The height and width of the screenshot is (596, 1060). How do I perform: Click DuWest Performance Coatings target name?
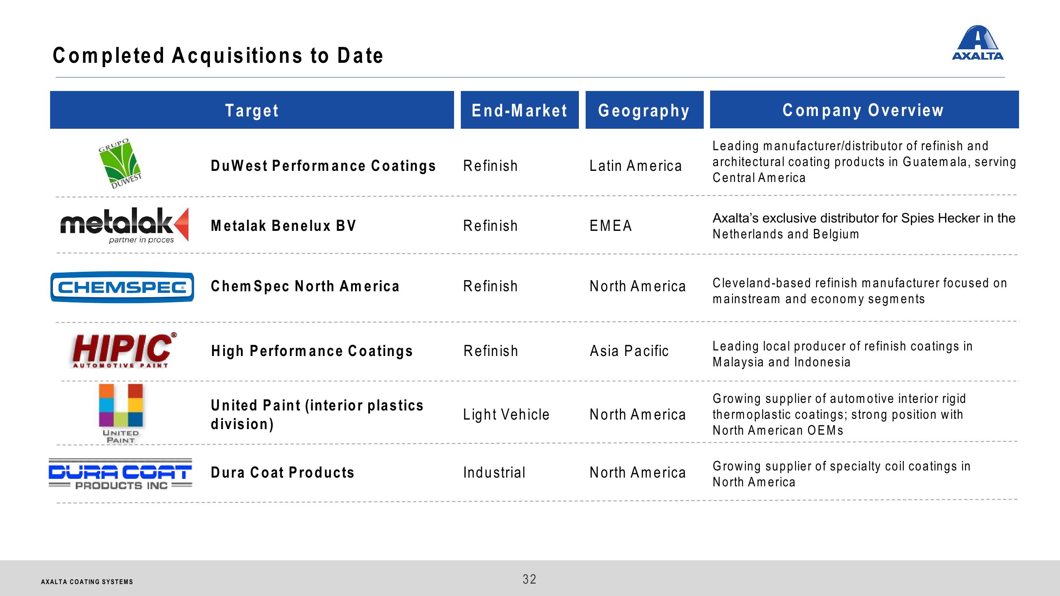pyautogui.click(x=323, y=166)
